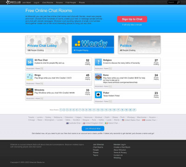
Task: Click the About Wireclub footer link
Action: (120, 150)
